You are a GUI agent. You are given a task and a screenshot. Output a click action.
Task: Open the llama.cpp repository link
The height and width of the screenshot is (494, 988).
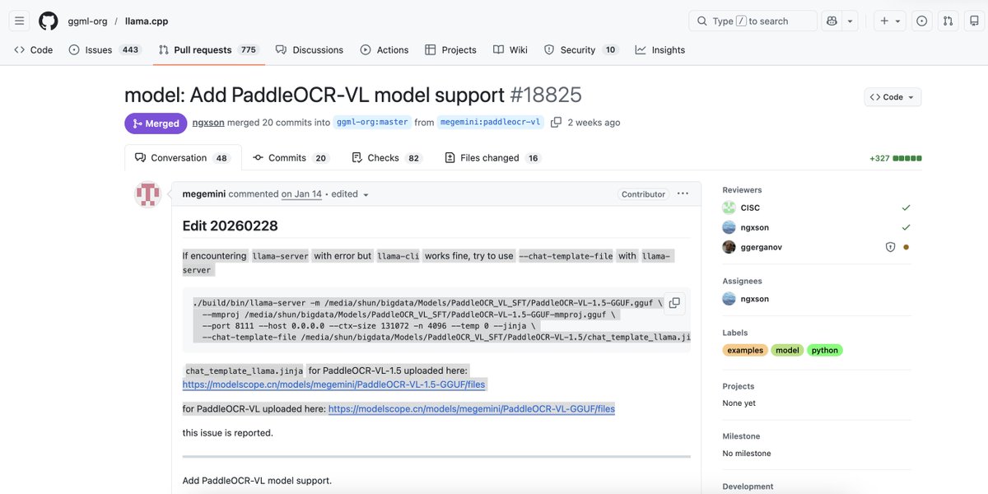tap(147, 21)
